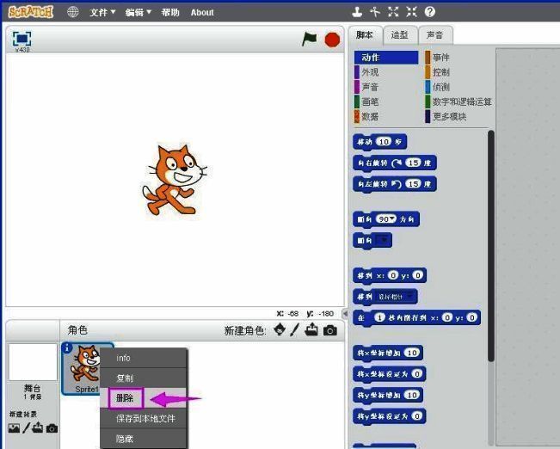The image size is (560, 449).
Task: Choose 复制 from the context menu
Action: 125,378
